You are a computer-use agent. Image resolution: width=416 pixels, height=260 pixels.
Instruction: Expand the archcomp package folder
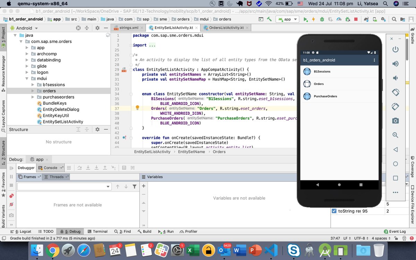[27, 54]
